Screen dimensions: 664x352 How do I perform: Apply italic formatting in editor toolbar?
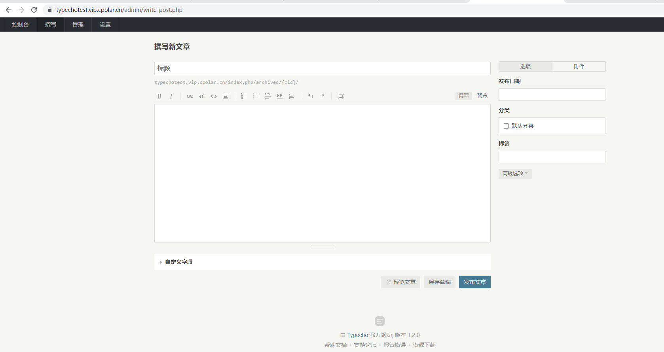[171, 96]
